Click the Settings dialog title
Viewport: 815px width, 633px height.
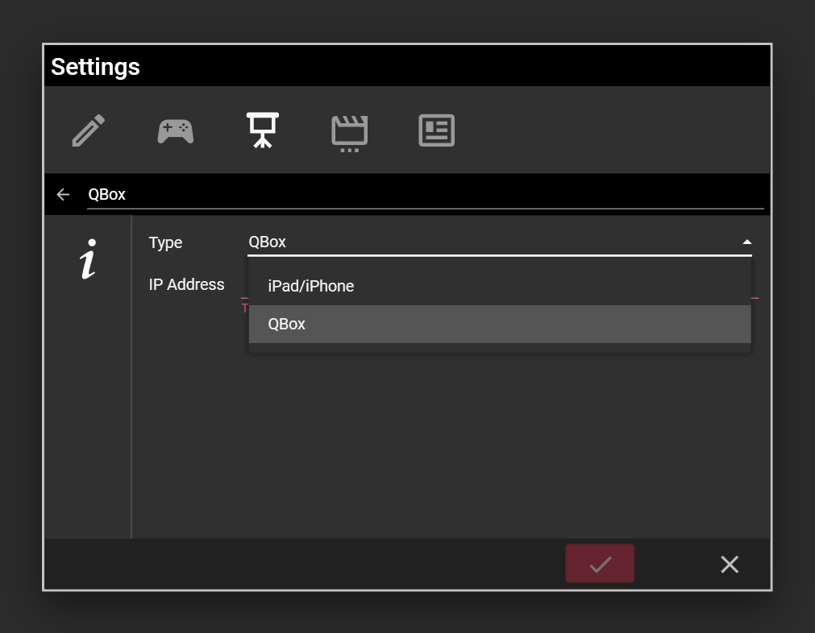(x=95, y=67)
